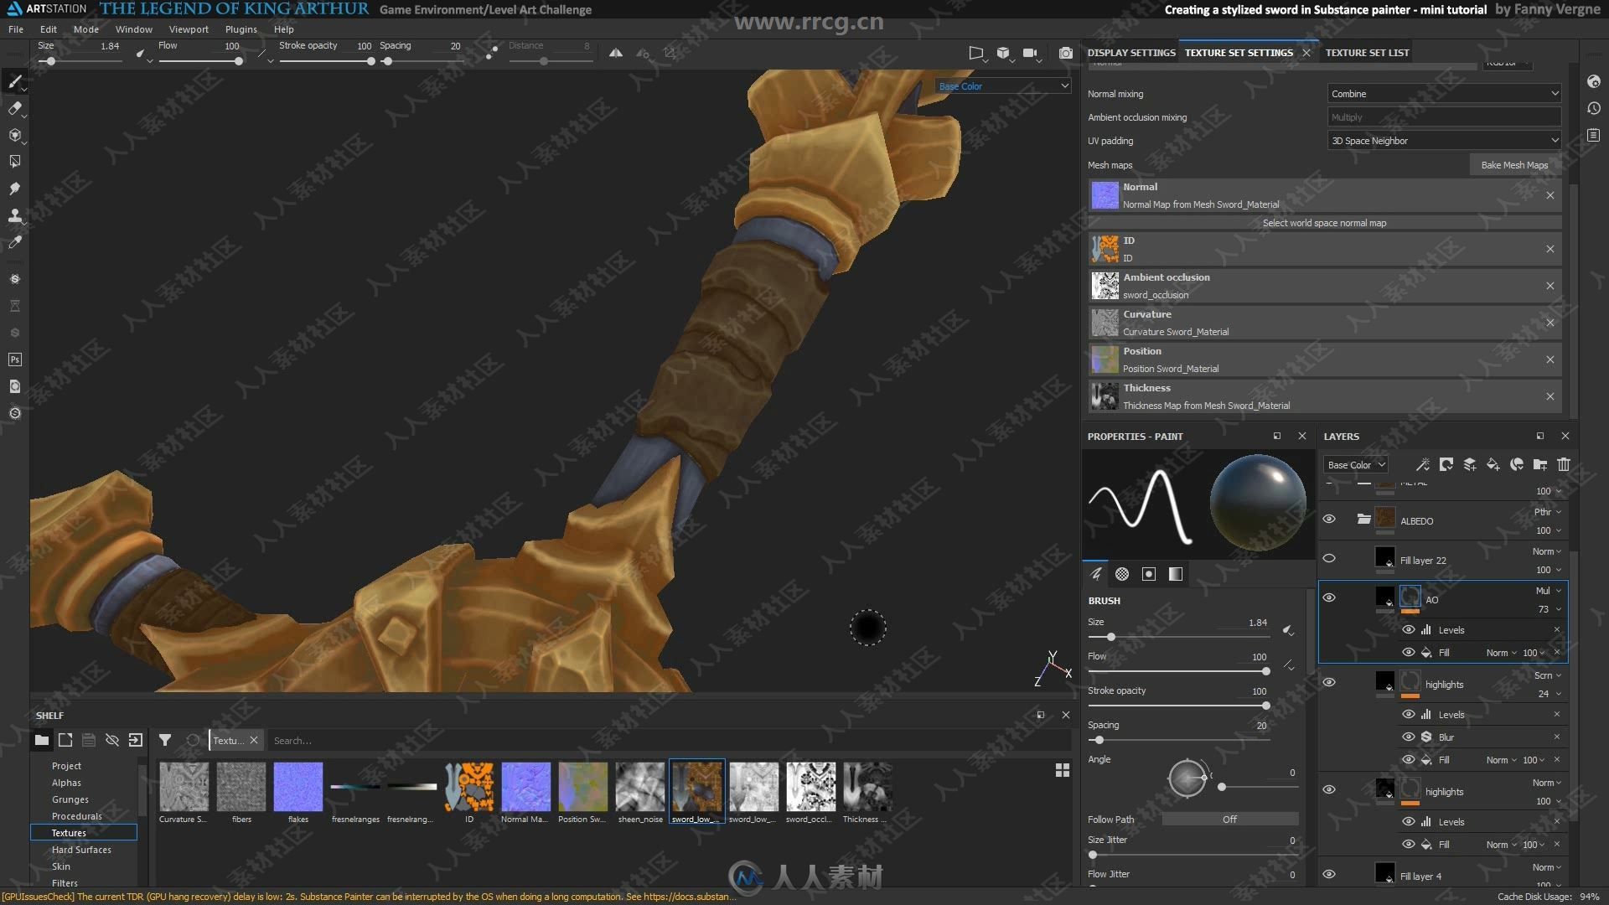1609x905 pixels.
Task: Hide the AO layer
Action: point(1329,598)
